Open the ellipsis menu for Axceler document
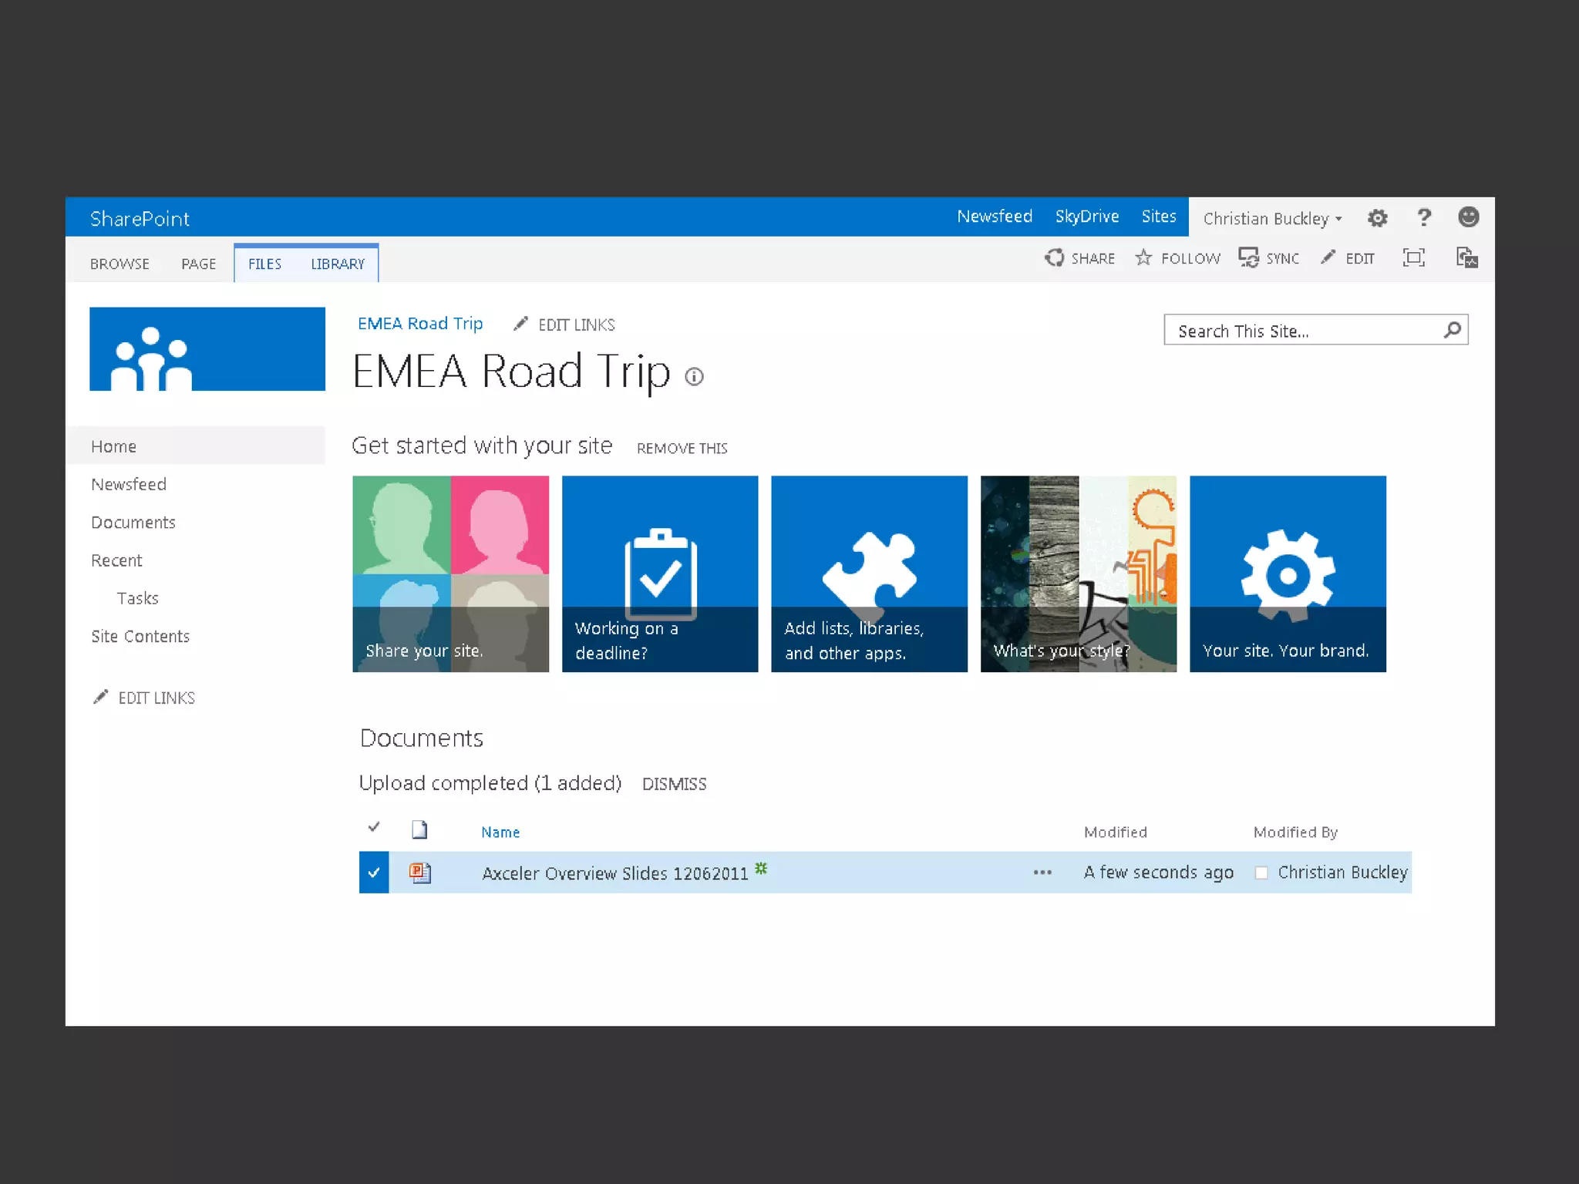This screenshot has height=1184, width=1579. click(x=1042, y=873)
